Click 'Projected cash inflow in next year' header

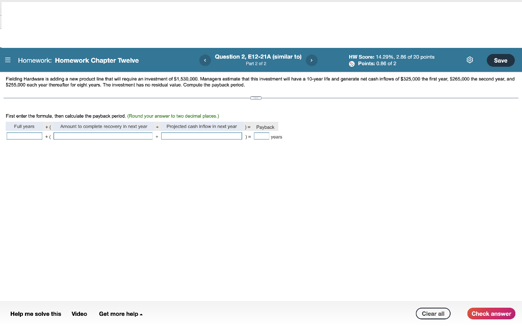[x=201, y=126]
